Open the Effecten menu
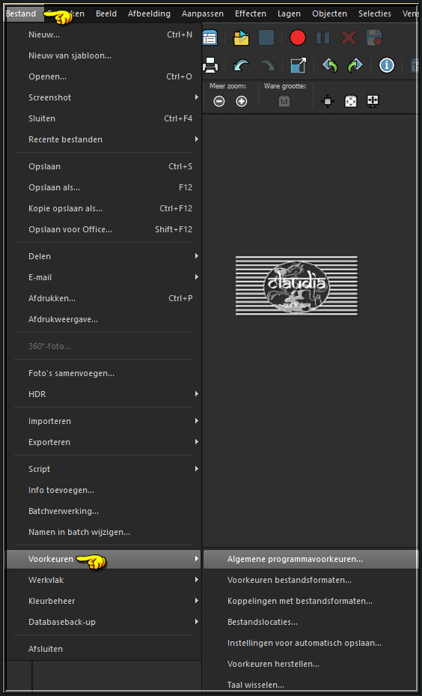422x696 pixels. tap(251, 13)
